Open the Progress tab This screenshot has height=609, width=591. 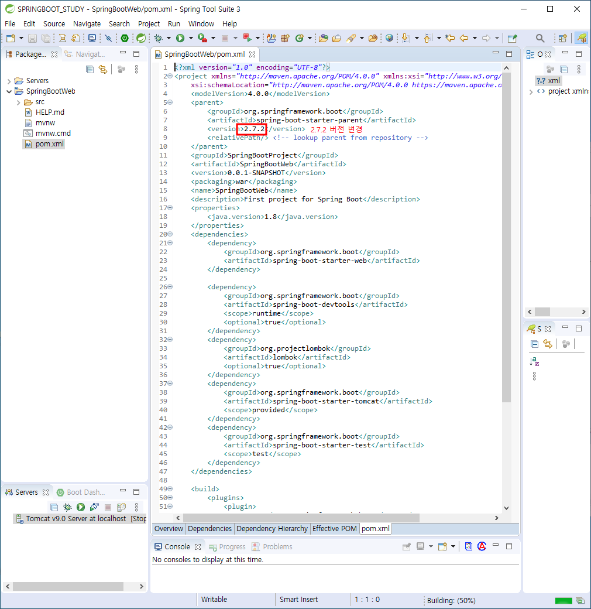pos(228,546)
